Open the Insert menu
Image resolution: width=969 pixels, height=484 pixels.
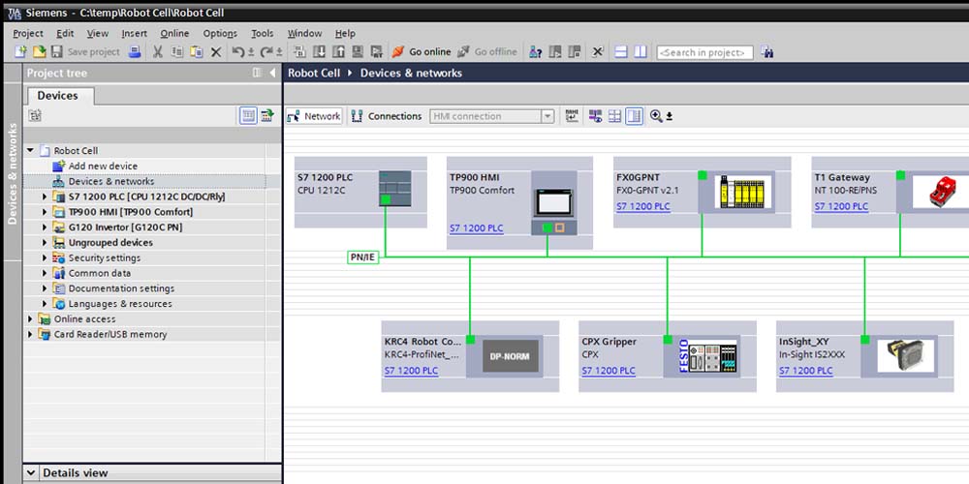pyautogui.click(x=134, y=33)
